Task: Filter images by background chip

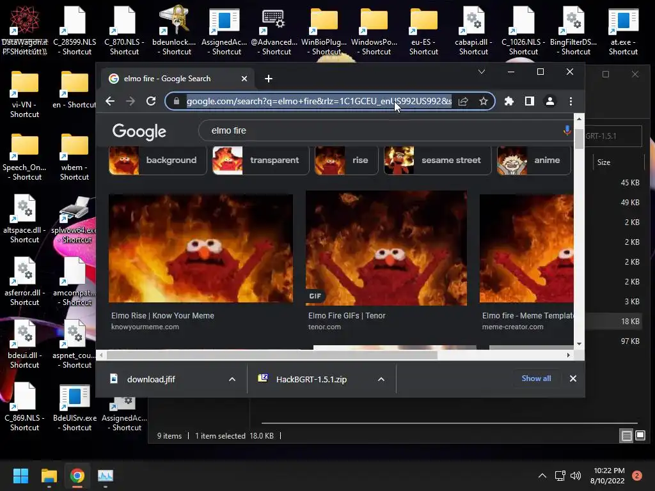Action: click(157, 160)
